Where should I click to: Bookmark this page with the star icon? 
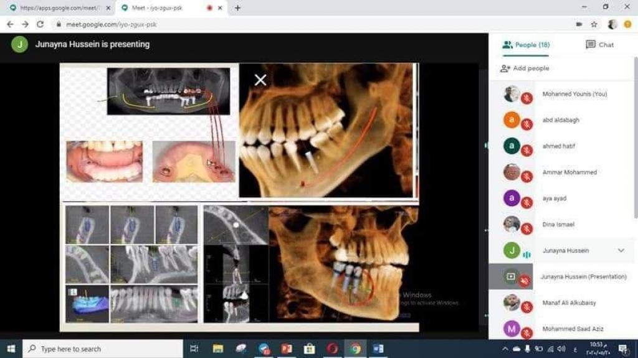594,24
